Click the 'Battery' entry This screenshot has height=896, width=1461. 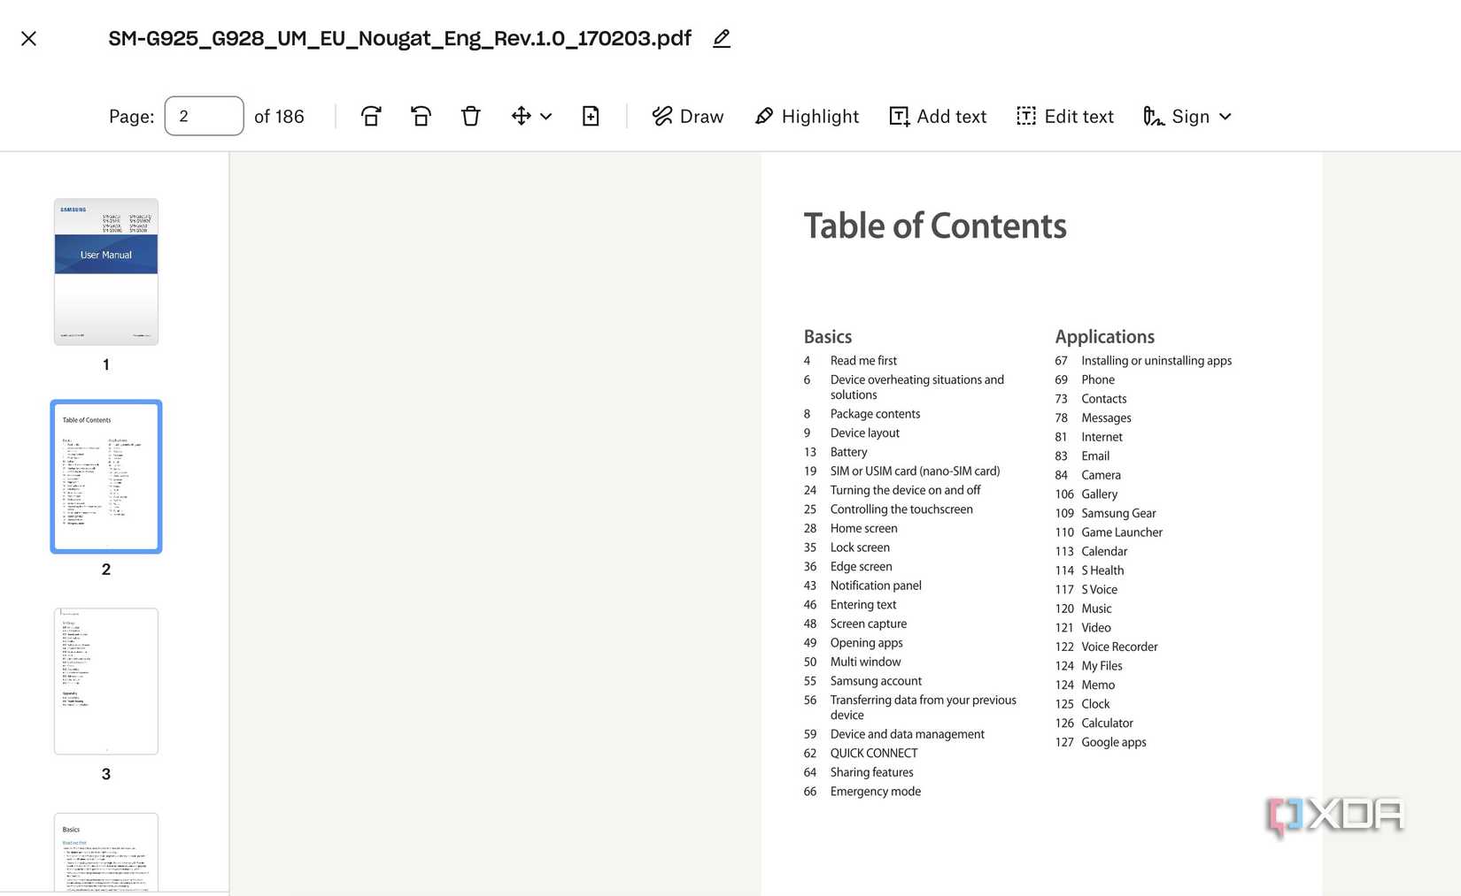point(848,452)
